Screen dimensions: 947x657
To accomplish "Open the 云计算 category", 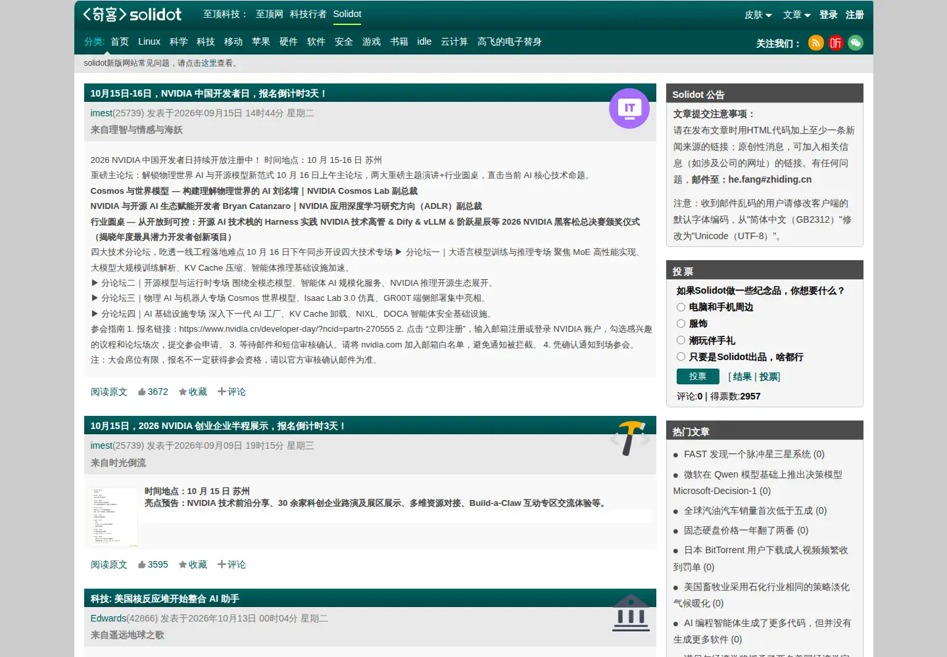I will (x=454, y=41).
